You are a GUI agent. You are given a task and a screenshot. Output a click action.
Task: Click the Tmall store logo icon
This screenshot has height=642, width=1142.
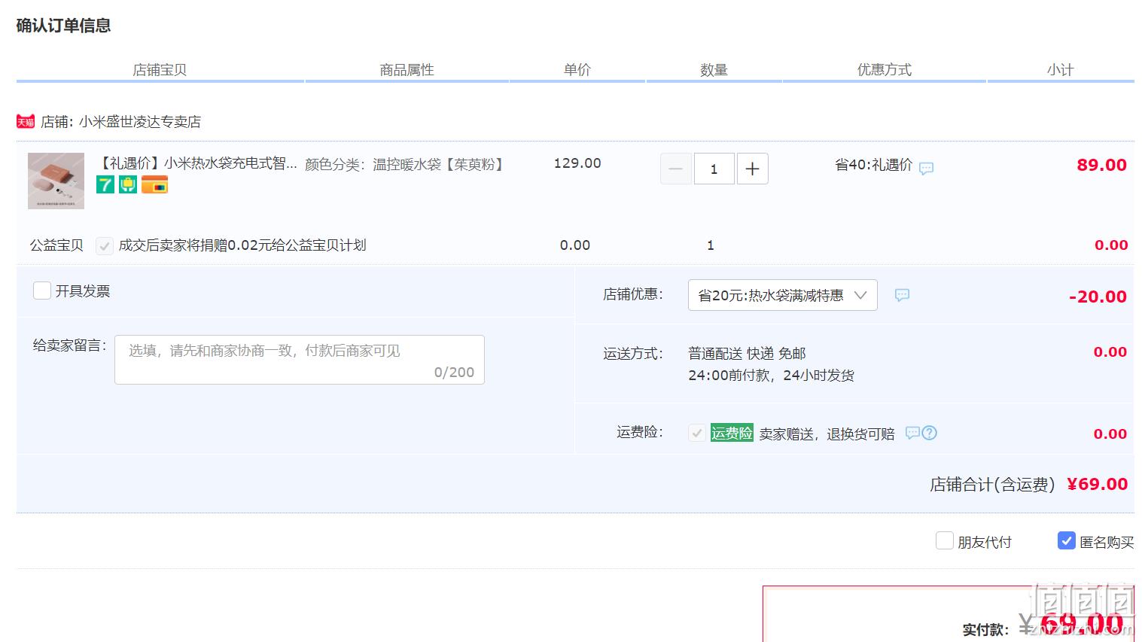point(26,121)
